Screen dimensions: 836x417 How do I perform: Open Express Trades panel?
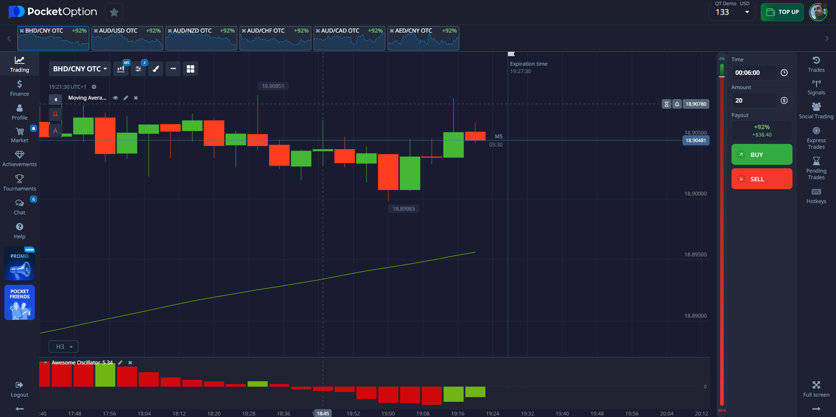pyautogui.click(x=816, y=137)
